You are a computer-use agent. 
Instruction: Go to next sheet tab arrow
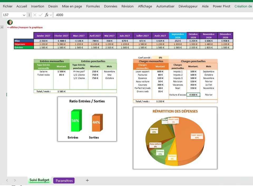click(x=15, y=180)
